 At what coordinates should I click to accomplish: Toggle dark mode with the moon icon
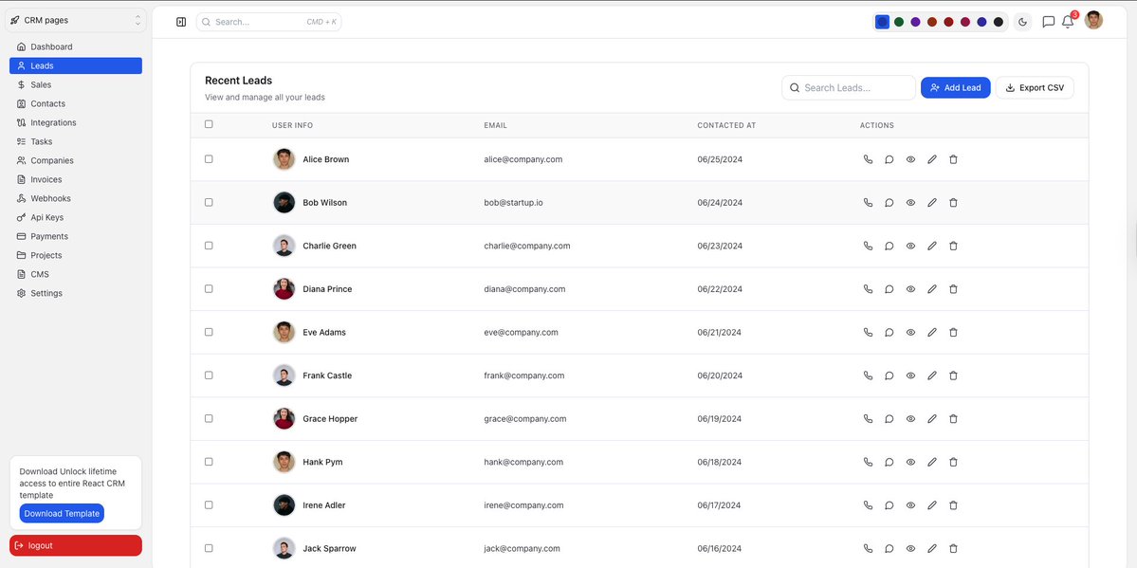click(1021, 21)
